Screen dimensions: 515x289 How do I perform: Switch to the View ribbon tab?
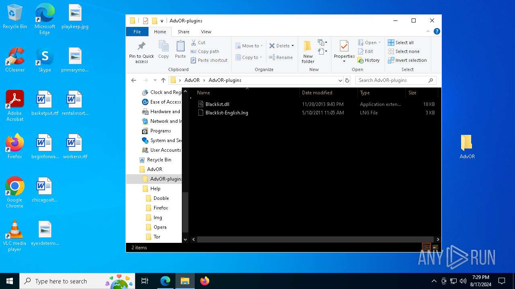tap(206, 32)
